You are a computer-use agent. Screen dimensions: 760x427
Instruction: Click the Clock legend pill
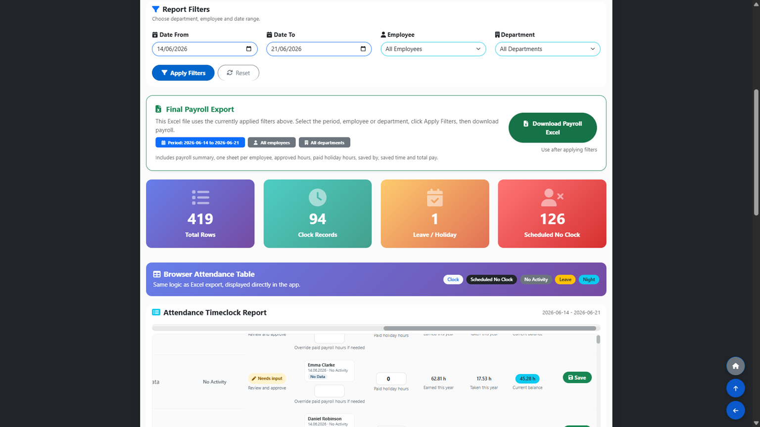point(453,279)
